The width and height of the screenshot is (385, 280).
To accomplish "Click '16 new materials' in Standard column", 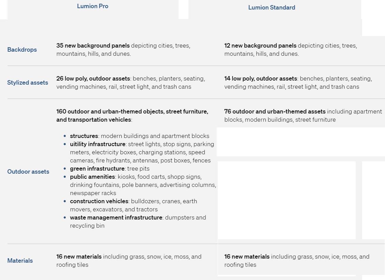I will (247, 257).
